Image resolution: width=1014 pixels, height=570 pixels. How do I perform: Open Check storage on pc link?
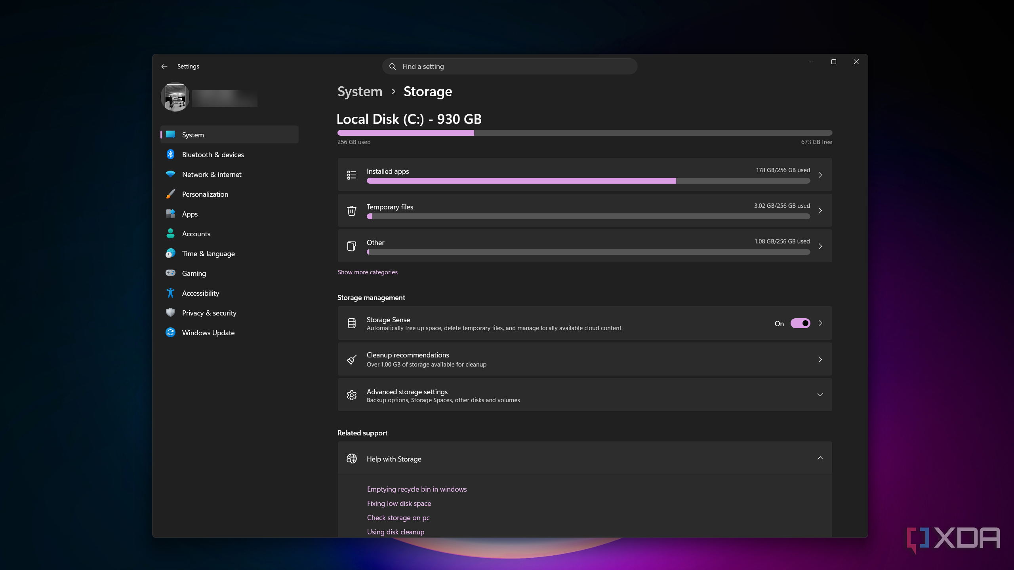[x=398, y=518]
